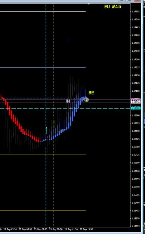The width and height of the screenshot is (145, 234).
Task: Select the blue horizontal line near 1.17235
Action: [43, 68]
